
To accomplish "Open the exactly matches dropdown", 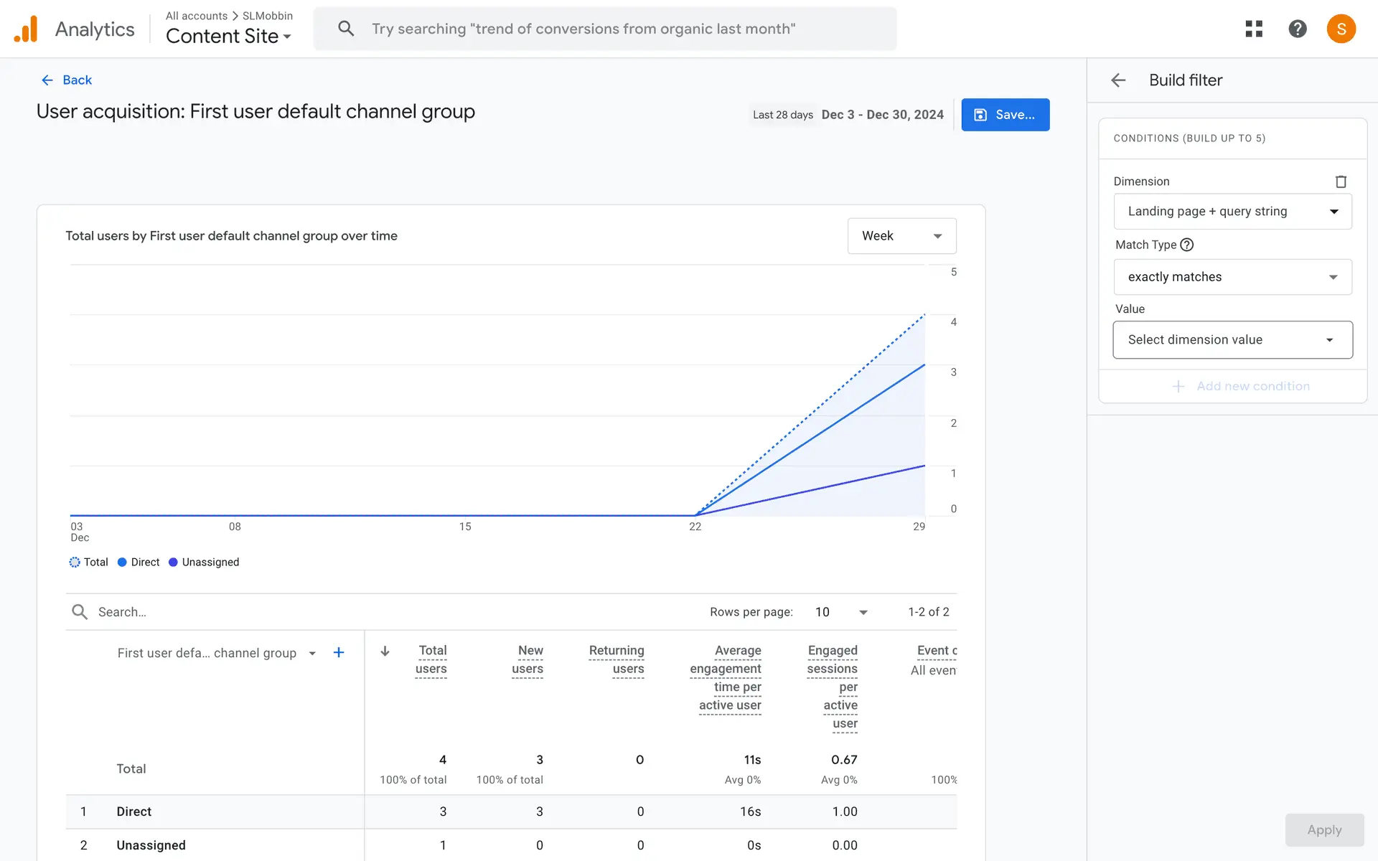I will (x=1232, y=277).
